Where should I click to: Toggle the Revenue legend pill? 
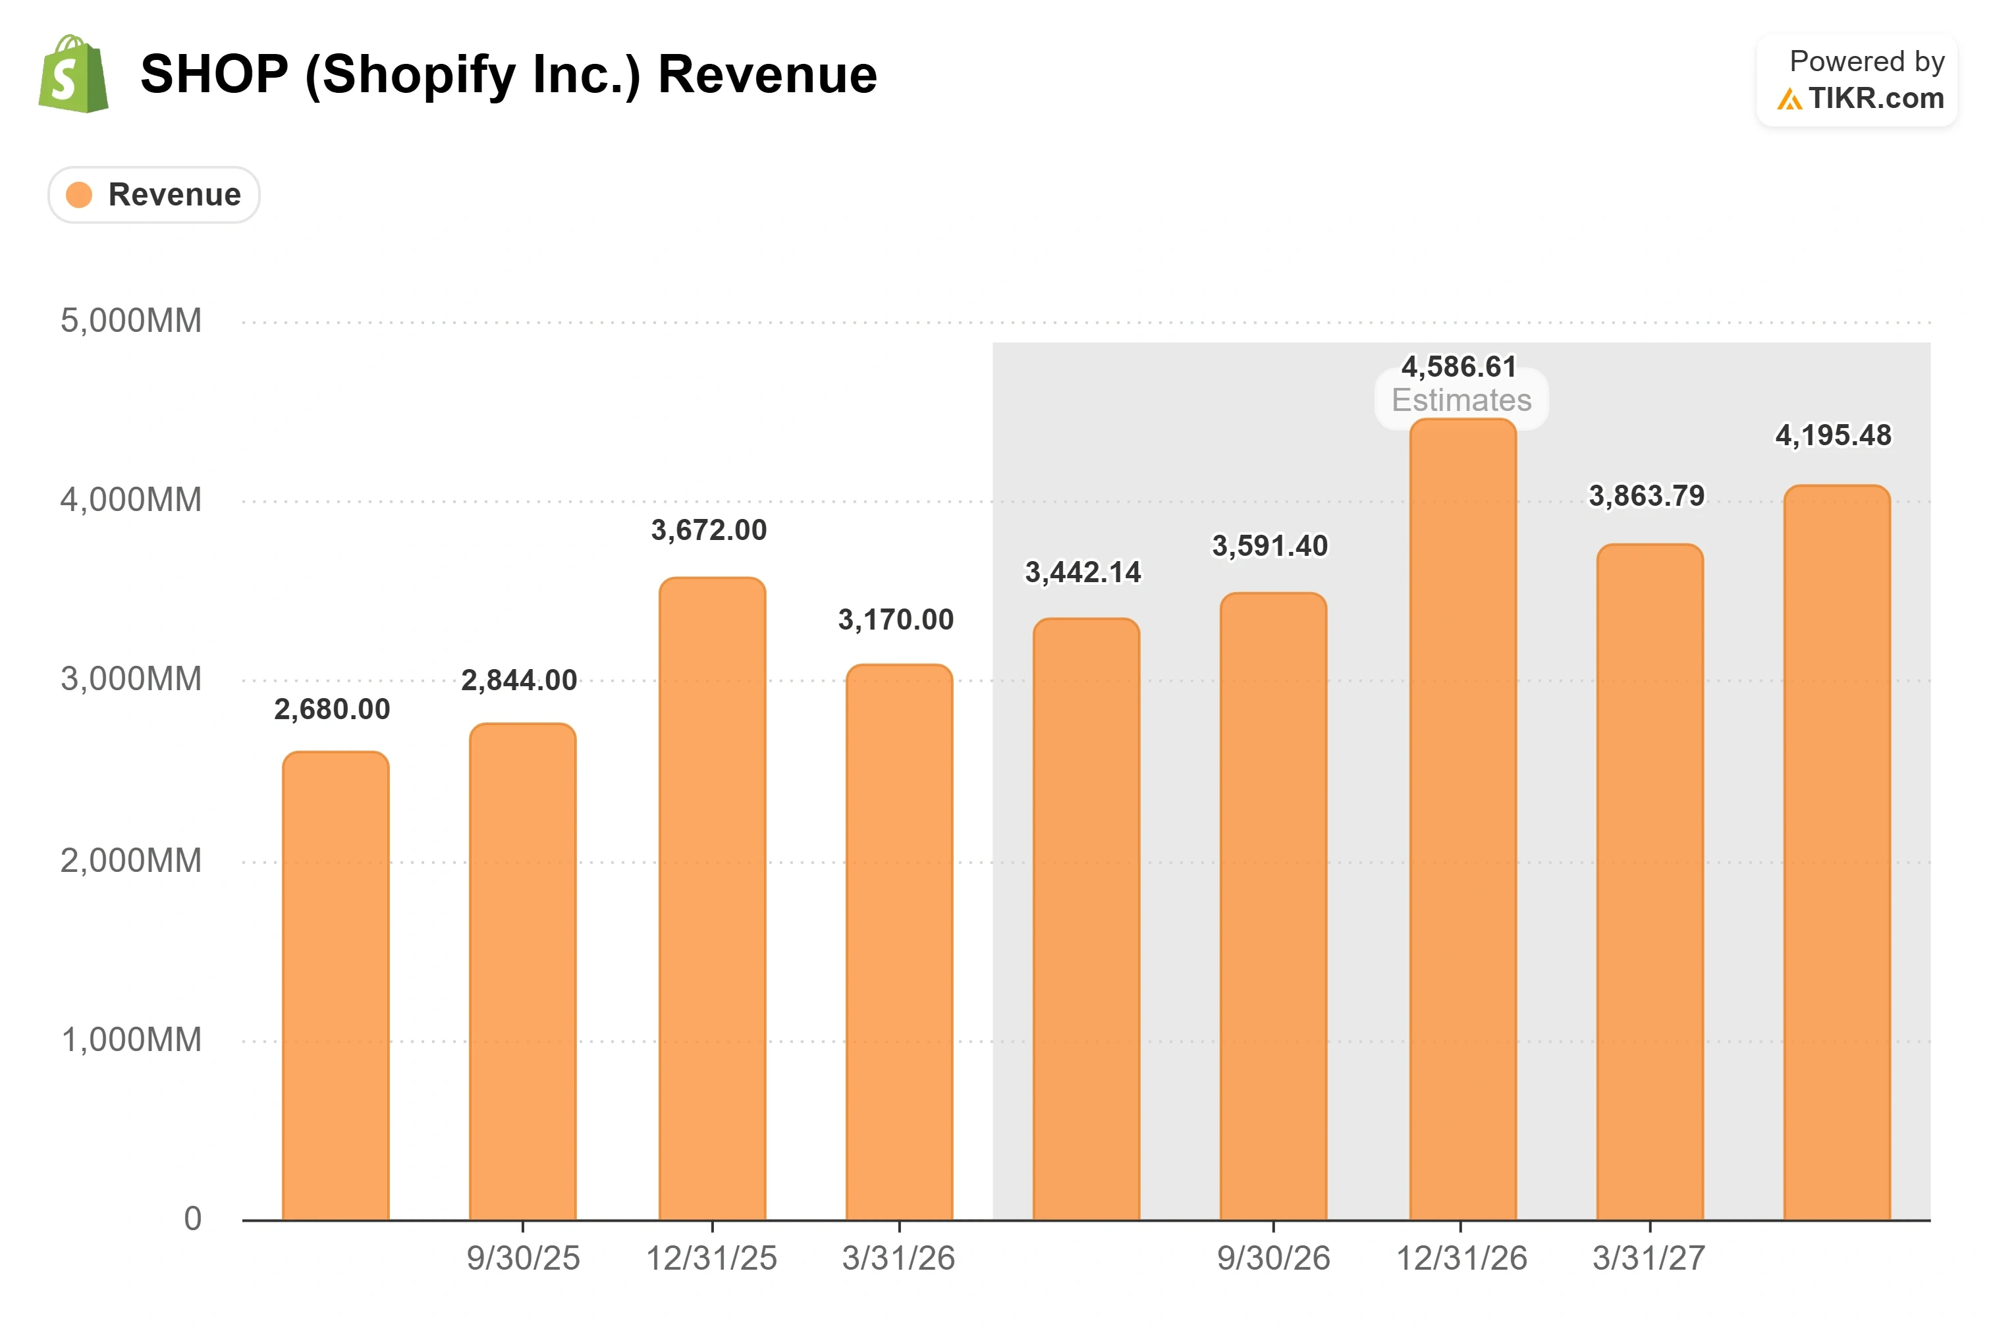tap(154, 195)
